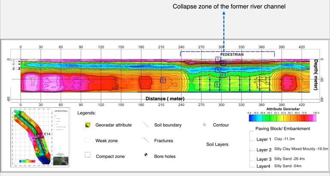Click the 'Contour' legend text
Viewport: 330px width, 176px height.
coord(221,125)
